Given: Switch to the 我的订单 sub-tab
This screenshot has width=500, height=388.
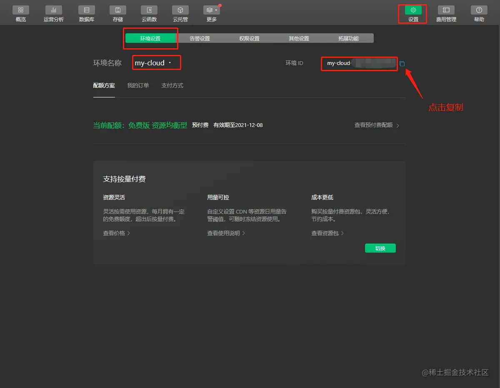Looking at the screenshot, I should coord(138,86).
